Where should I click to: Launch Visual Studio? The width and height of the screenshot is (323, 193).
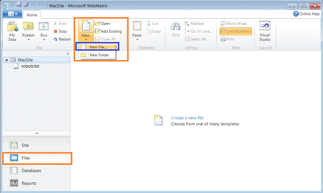(x=265, y=31)
